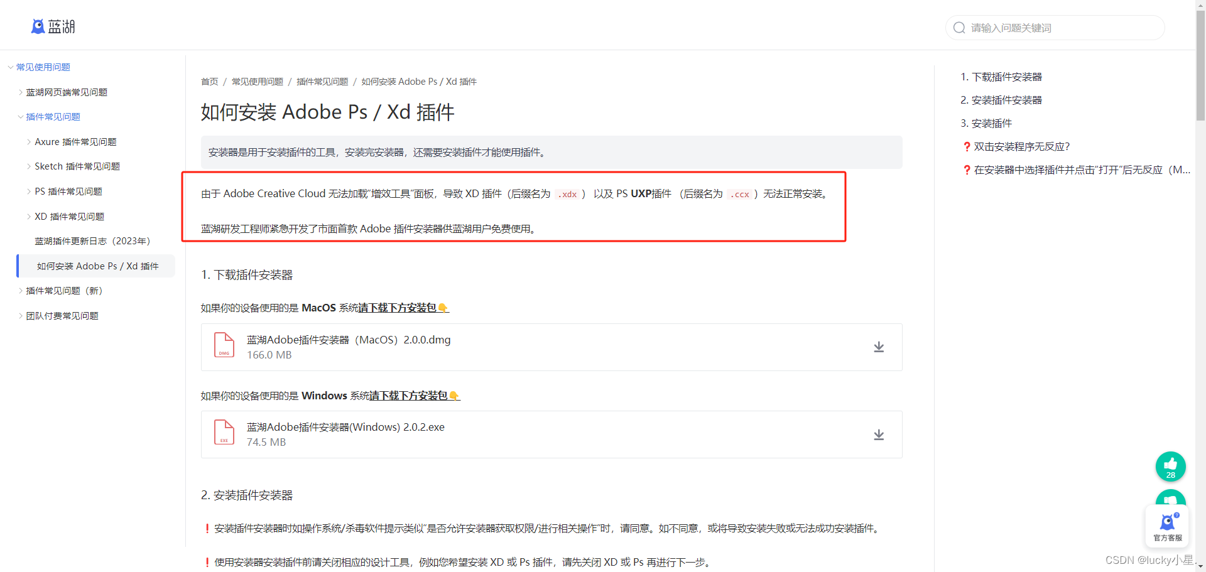Click the current page breadcrumb 如何安装 Adobe Ps / Xd 插件
The height and width of the screenshot is (572, 1206).
coord(419,82)
